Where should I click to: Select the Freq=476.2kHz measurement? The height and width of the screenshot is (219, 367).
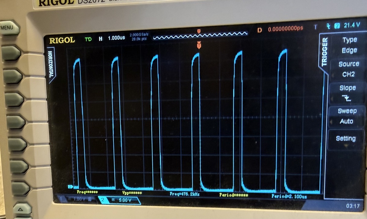point(184,194)
